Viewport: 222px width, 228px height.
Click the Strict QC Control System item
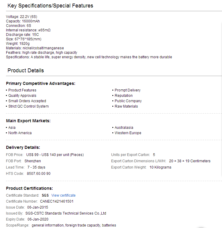[28, 106]
